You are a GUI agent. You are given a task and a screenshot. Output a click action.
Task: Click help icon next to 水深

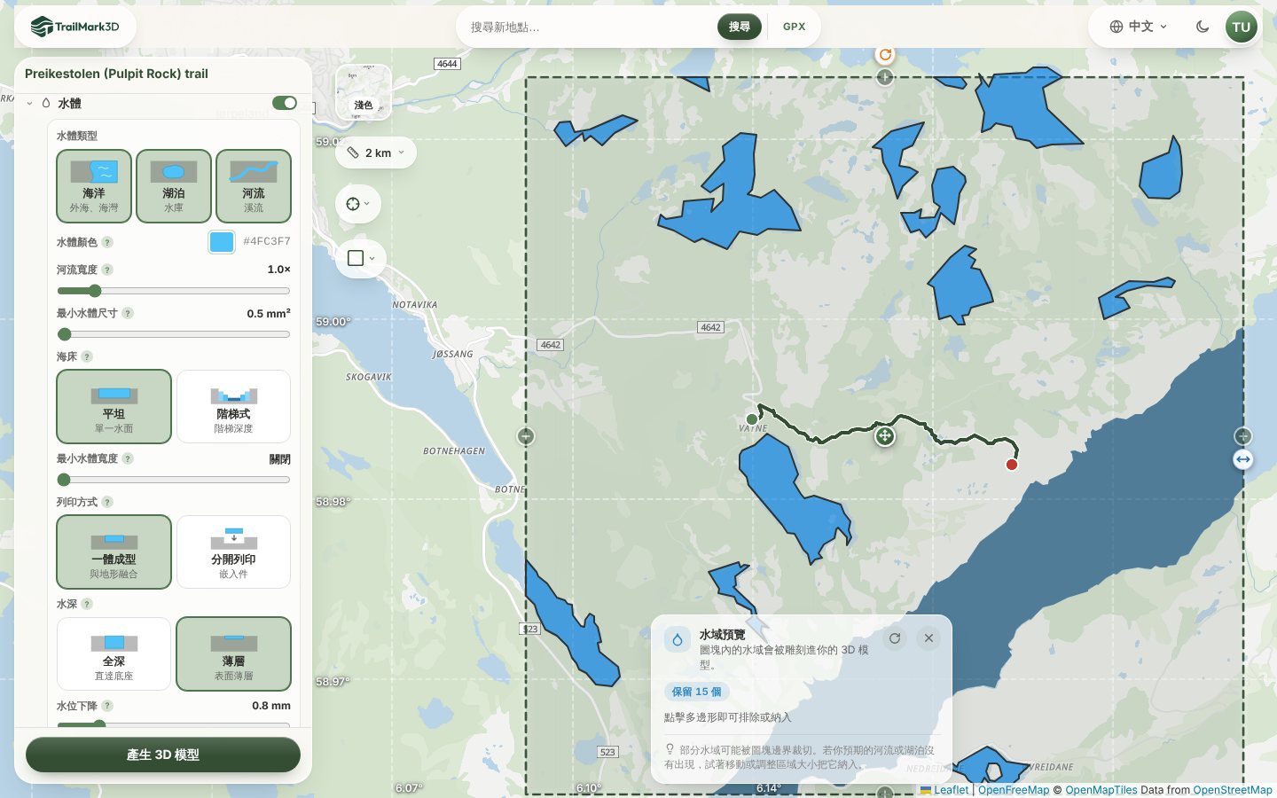point(87,604)
